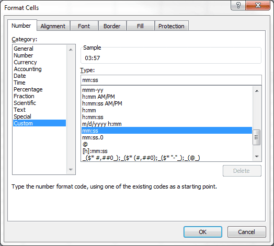This screenshot has width=274, height=246.
Task: Select the Time category
Action: 40,83
